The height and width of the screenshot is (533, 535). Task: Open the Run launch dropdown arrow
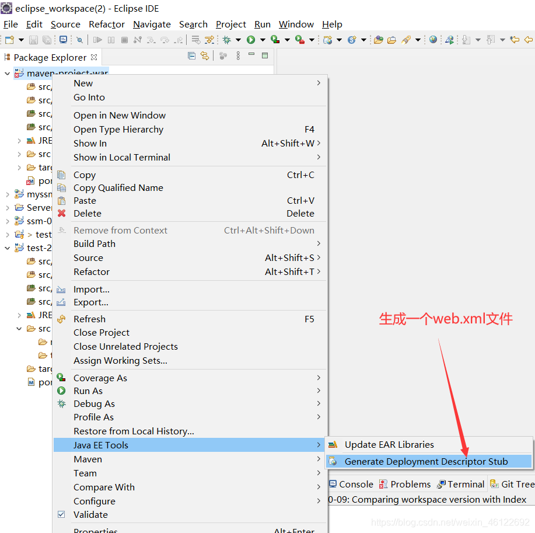pos(263,40)
